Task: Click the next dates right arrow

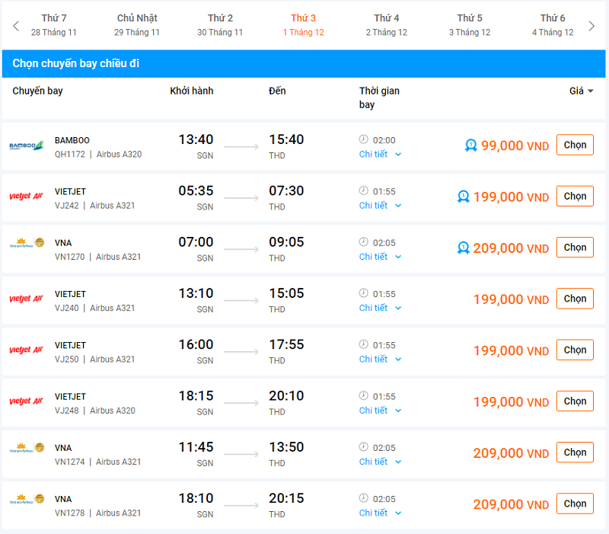Action: (592, 26)
